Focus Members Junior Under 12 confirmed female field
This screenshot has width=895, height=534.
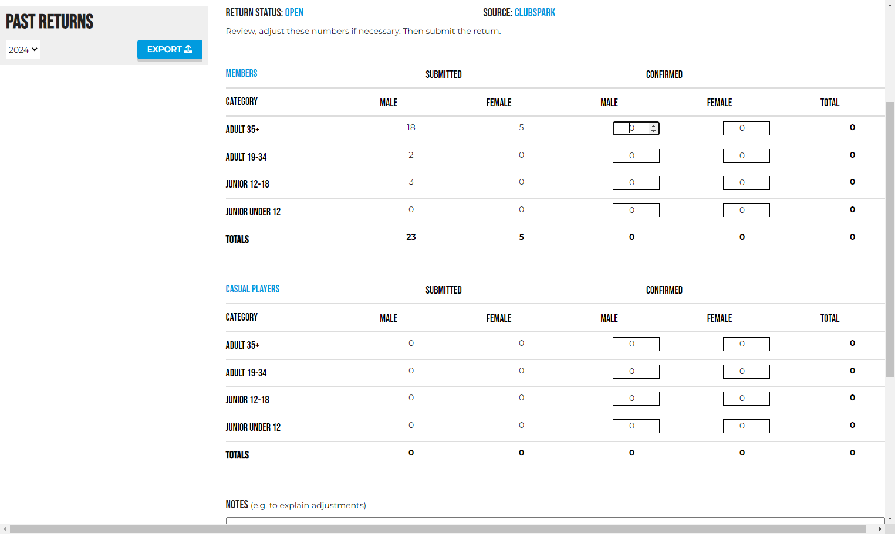[746, 210]
